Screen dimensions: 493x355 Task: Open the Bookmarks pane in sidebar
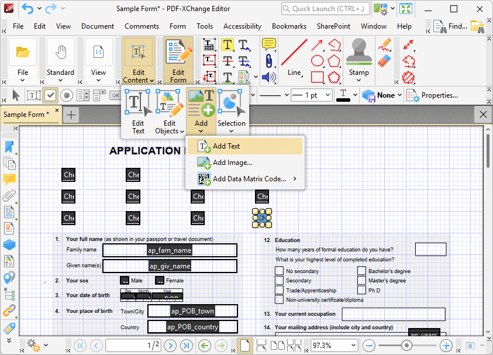tap(9, 147)
